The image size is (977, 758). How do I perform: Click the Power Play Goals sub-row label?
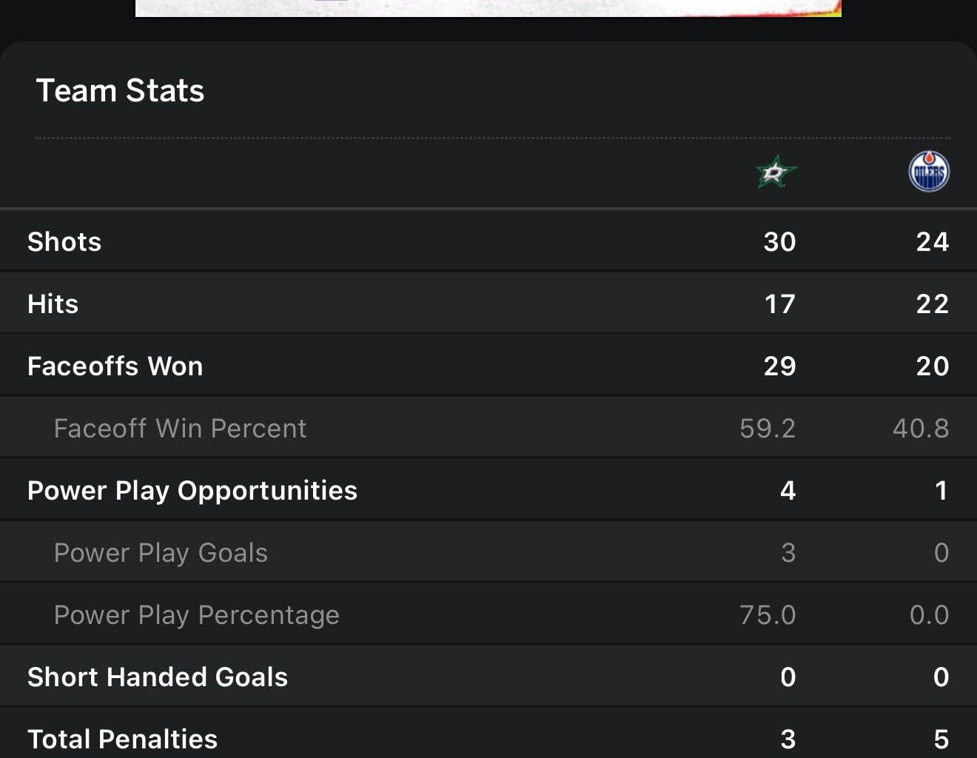coord(161,553)
